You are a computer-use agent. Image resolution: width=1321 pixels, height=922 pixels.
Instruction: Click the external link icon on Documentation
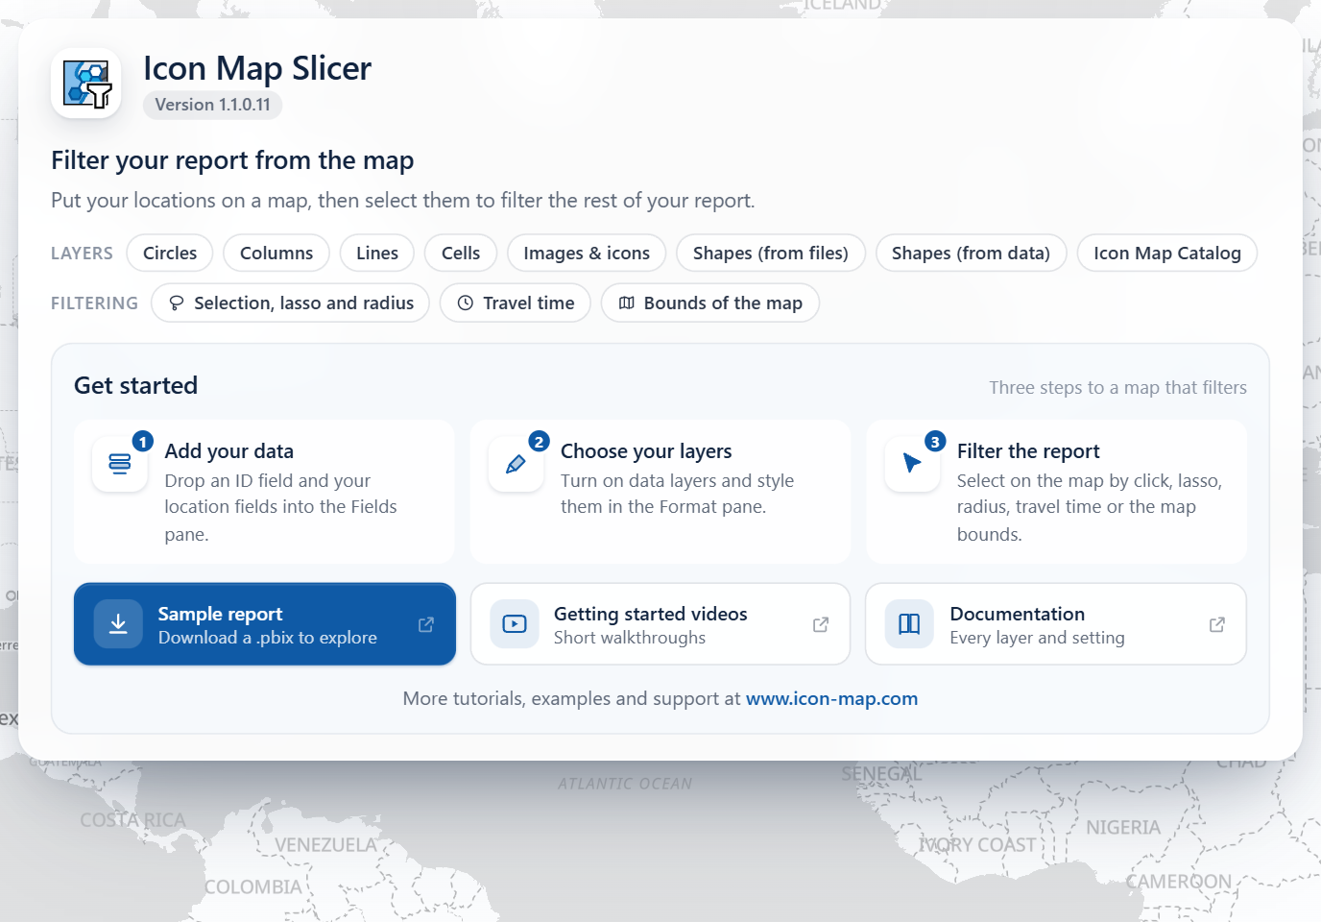(1217, 624)
